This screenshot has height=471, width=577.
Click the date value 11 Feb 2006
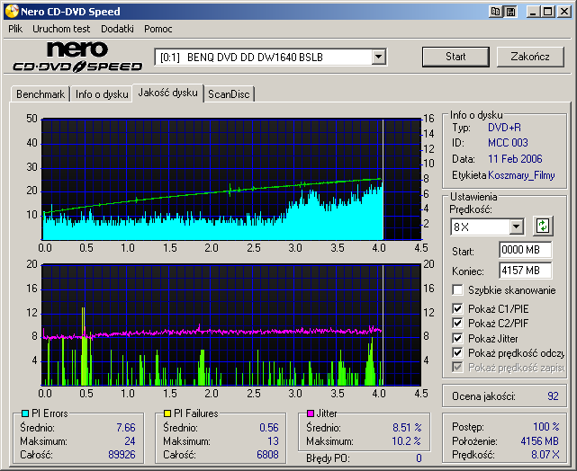515,159
